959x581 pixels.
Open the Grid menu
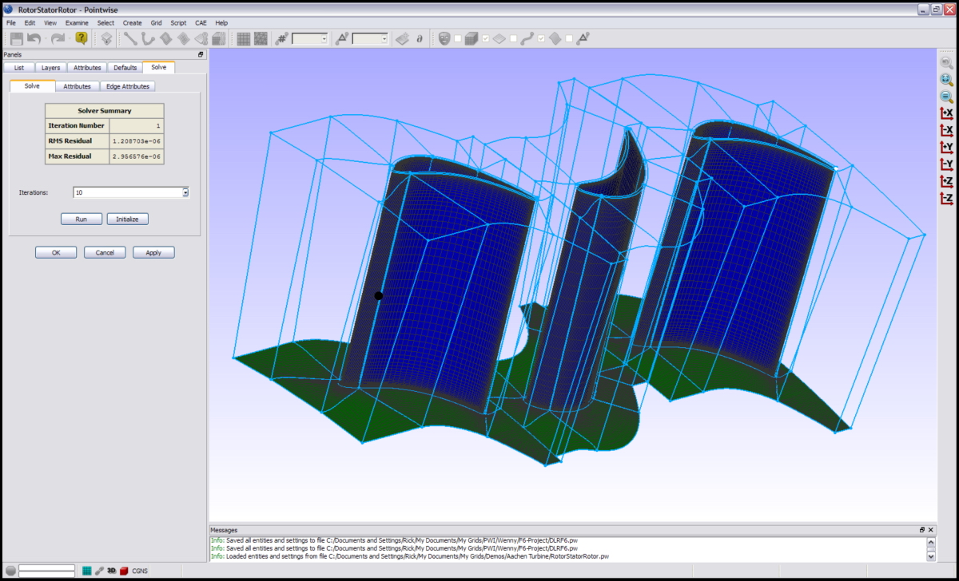click(156, 23)
